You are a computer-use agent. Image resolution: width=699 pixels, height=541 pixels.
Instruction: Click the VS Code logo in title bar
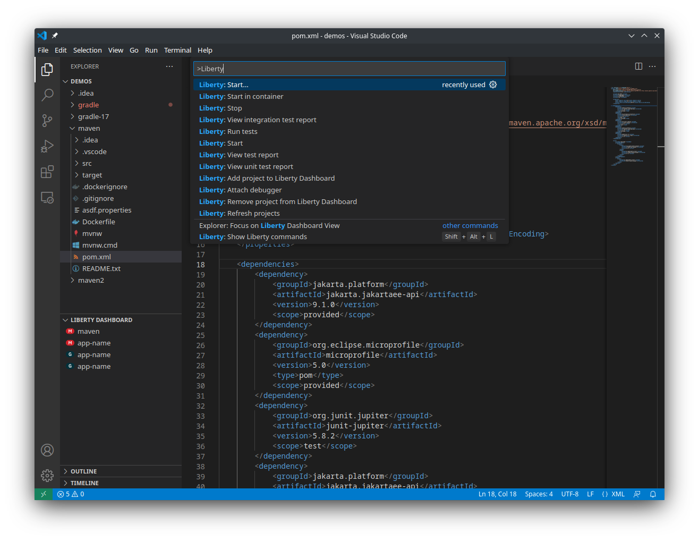[42, 36]
